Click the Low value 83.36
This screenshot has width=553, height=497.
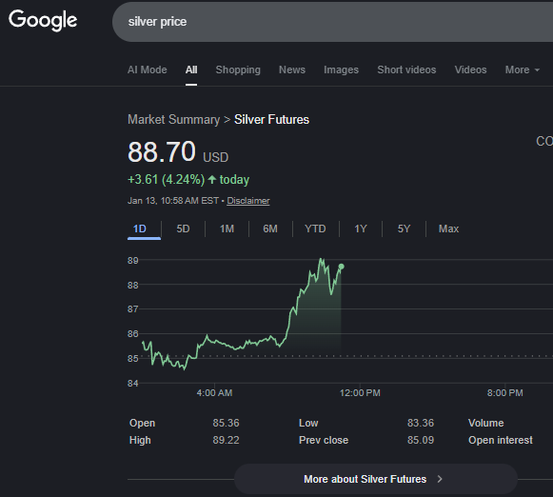[421, 423]
